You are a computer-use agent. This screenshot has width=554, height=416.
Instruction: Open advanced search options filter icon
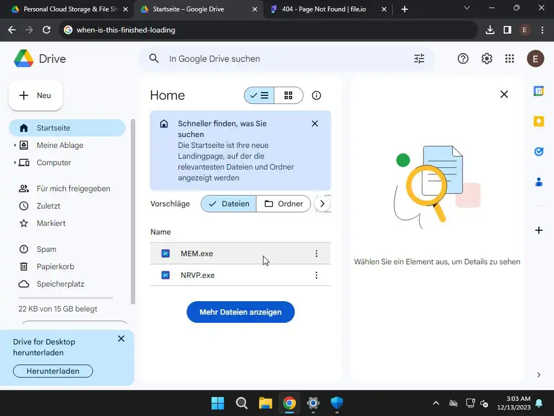point(419,58)
